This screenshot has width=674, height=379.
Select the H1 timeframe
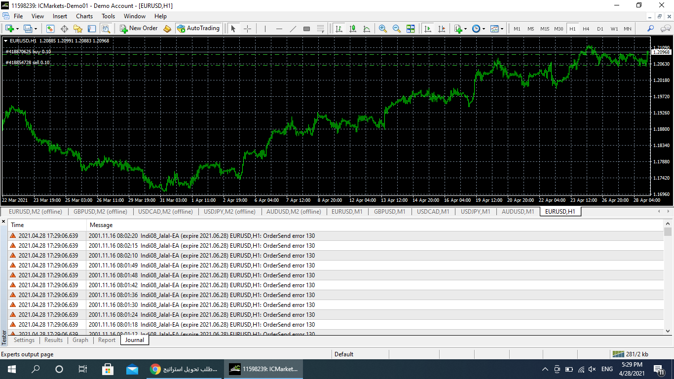572,29
